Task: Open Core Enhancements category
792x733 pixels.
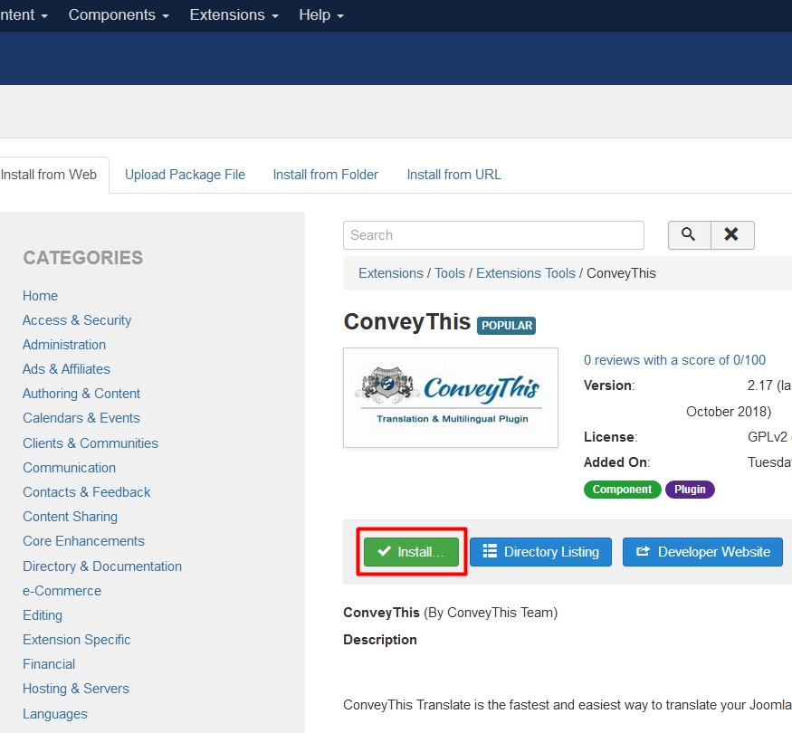Action: (x=84, y=541)
